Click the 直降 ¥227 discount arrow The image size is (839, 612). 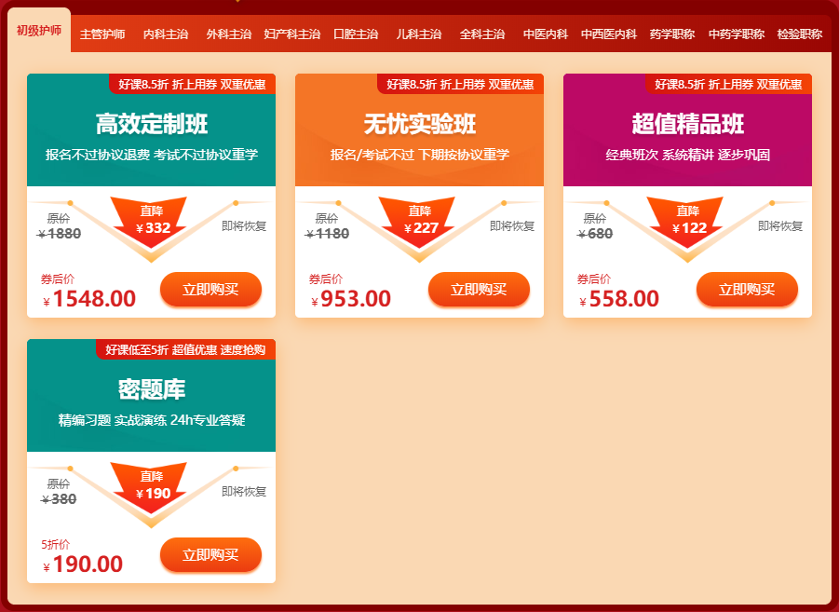pos(419,222)
